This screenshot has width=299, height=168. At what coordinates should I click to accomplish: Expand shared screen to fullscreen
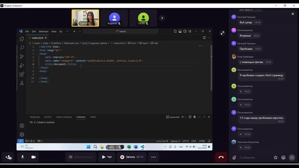(x=222, y=33)
